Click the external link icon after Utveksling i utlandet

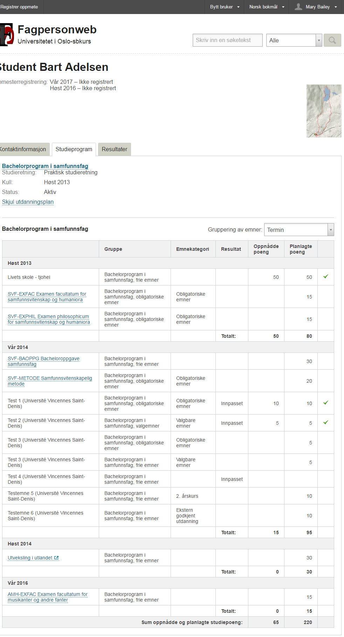56,558
